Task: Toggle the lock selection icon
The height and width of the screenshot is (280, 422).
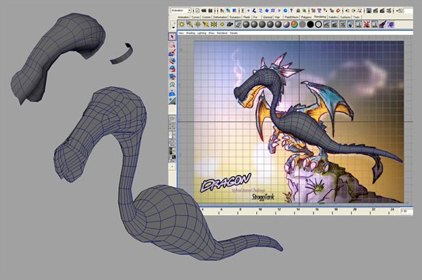Action: click(x=298, y=10)
